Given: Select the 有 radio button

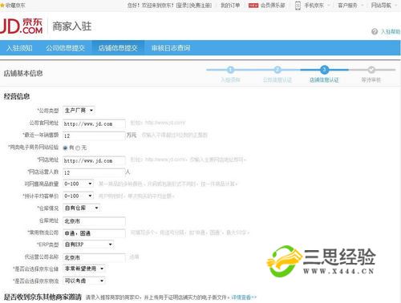Looking at the screenshot, I should point(65,147).
